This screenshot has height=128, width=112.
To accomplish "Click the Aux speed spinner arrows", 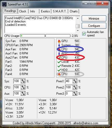I will (x=23, y=93).
